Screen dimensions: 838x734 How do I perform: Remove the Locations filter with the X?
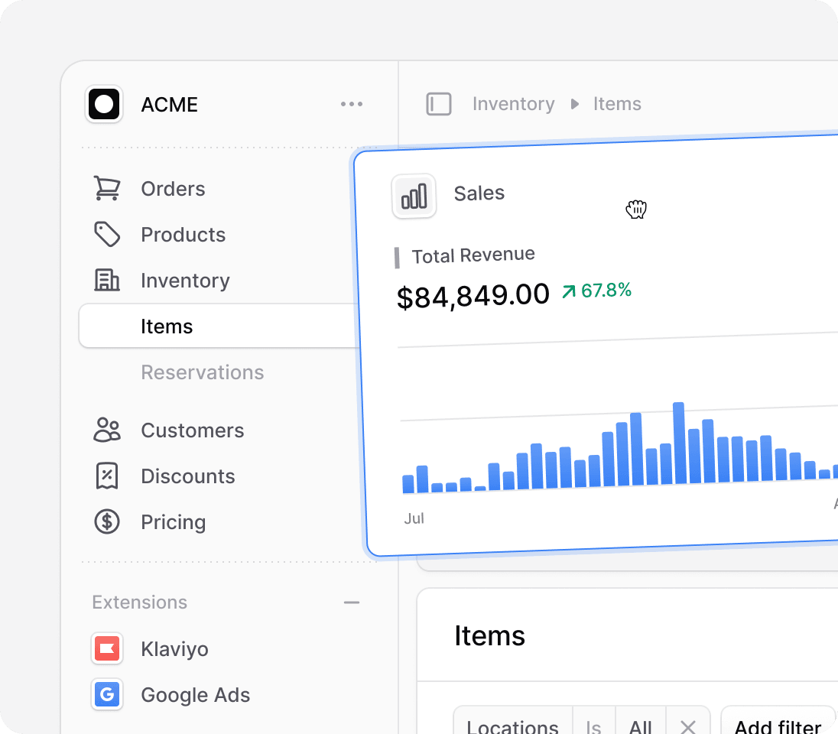coord(687,725)
